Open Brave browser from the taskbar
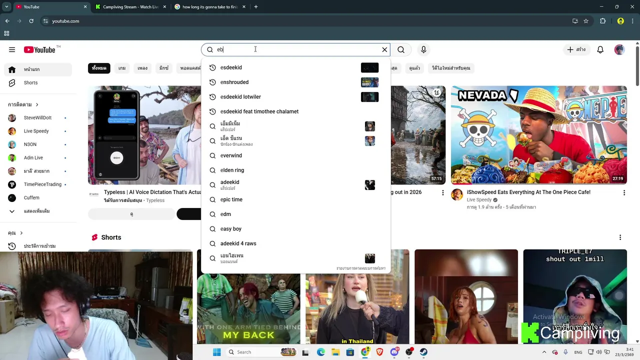This screenshot has height=360, width=640. 379,352
